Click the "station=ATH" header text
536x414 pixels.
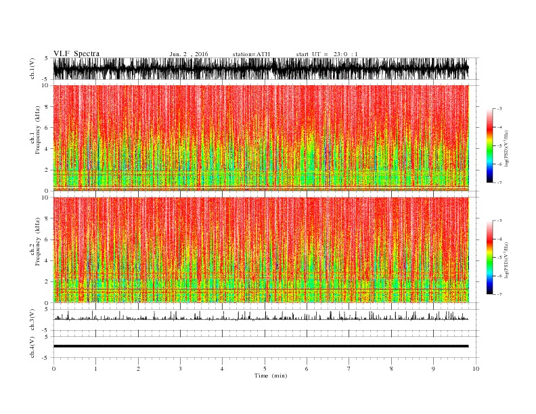[251, 54]
